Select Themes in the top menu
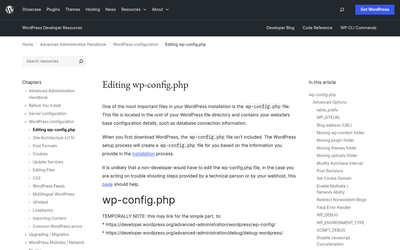Image resolution: width=400 pixels, height=250 pixels. 73,9
